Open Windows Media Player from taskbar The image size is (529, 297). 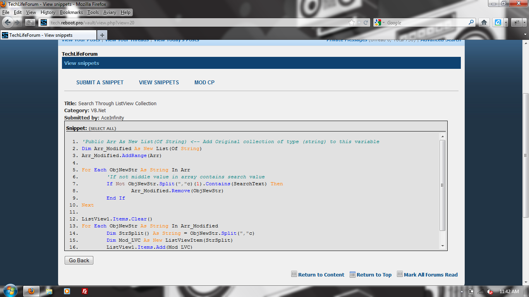tap(67, 291)
